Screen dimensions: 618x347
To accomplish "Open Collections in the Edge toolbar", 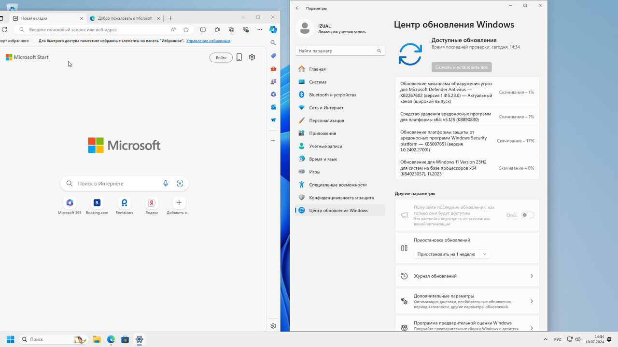I will click(x=231, y=29).
